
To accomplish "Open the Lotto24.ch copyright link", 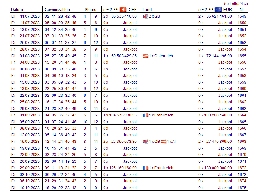I will click(x=236, y=3).
